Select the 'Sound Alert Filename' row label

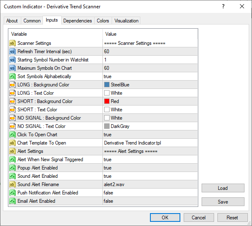[38, 184]
